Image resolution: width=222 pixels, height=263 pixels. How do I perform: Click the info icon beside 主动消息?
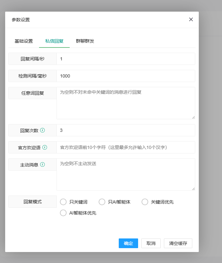coord(43,164)
